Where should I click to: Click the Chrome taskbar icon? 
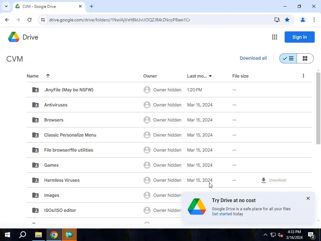[54, 235]
